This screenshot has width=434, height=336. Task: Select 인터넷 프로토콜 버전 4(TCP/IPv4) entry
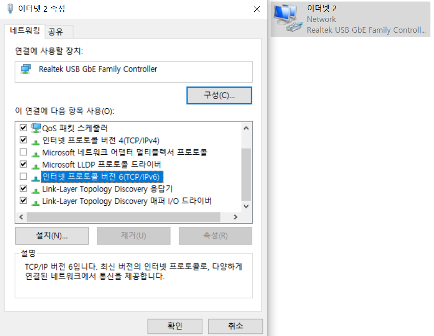point(101,140)
